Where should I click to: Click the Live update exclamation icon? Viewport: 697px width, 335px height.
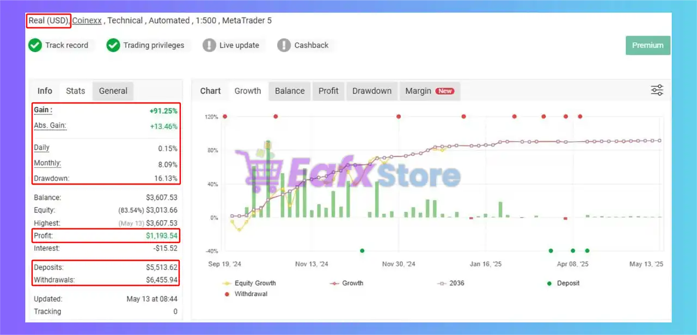209,45
